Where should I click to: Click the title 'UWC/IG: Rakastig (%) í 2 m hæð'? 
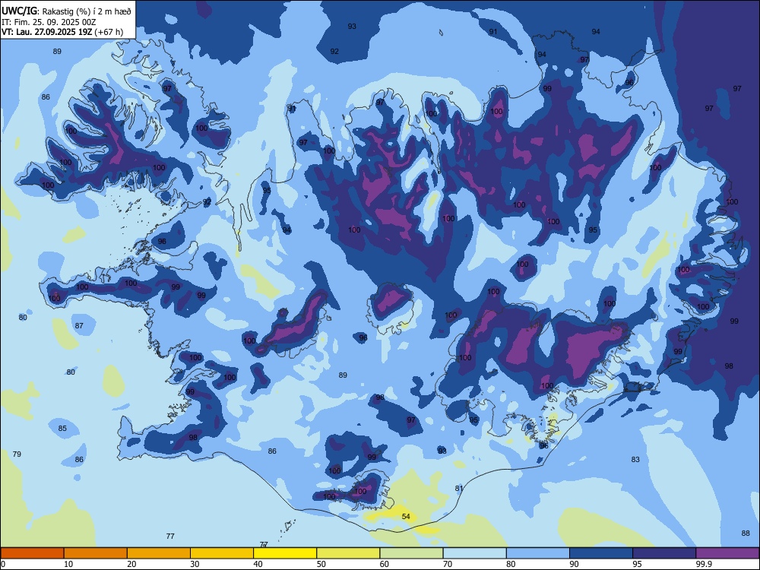pyautogui.click(x=66, y=11)
